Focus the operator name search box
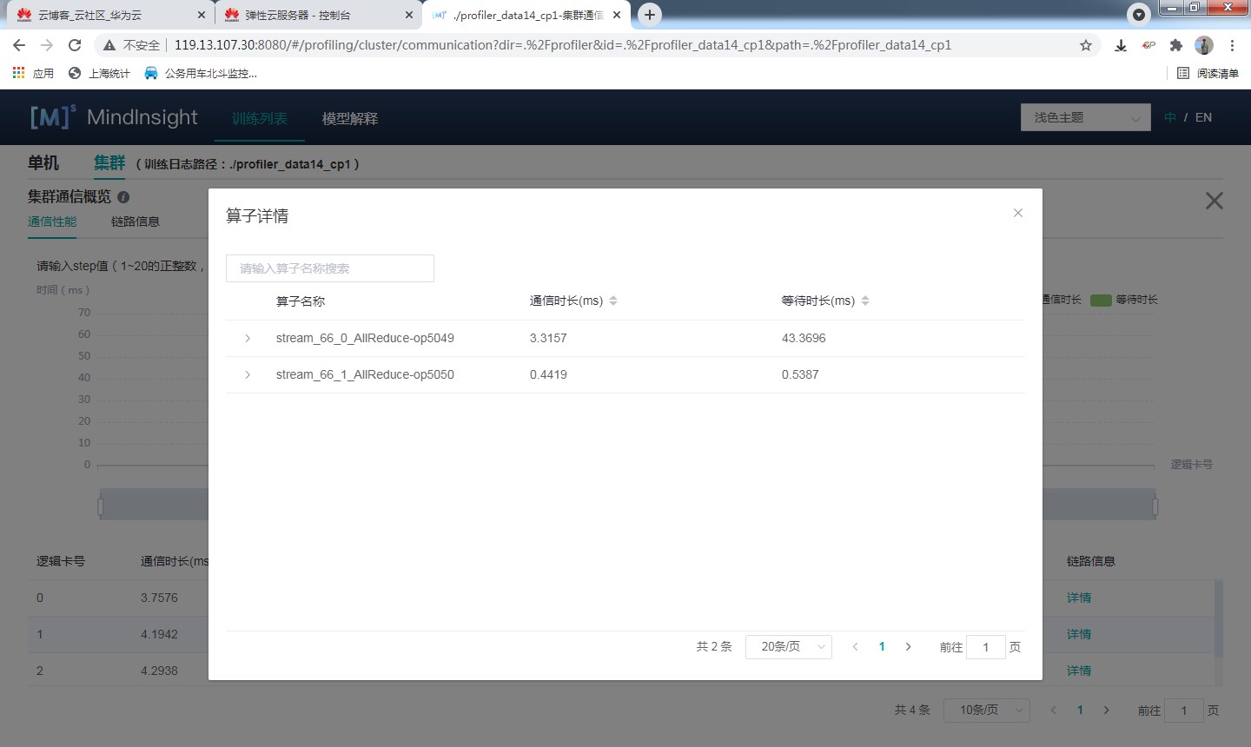 coord(330,268)
